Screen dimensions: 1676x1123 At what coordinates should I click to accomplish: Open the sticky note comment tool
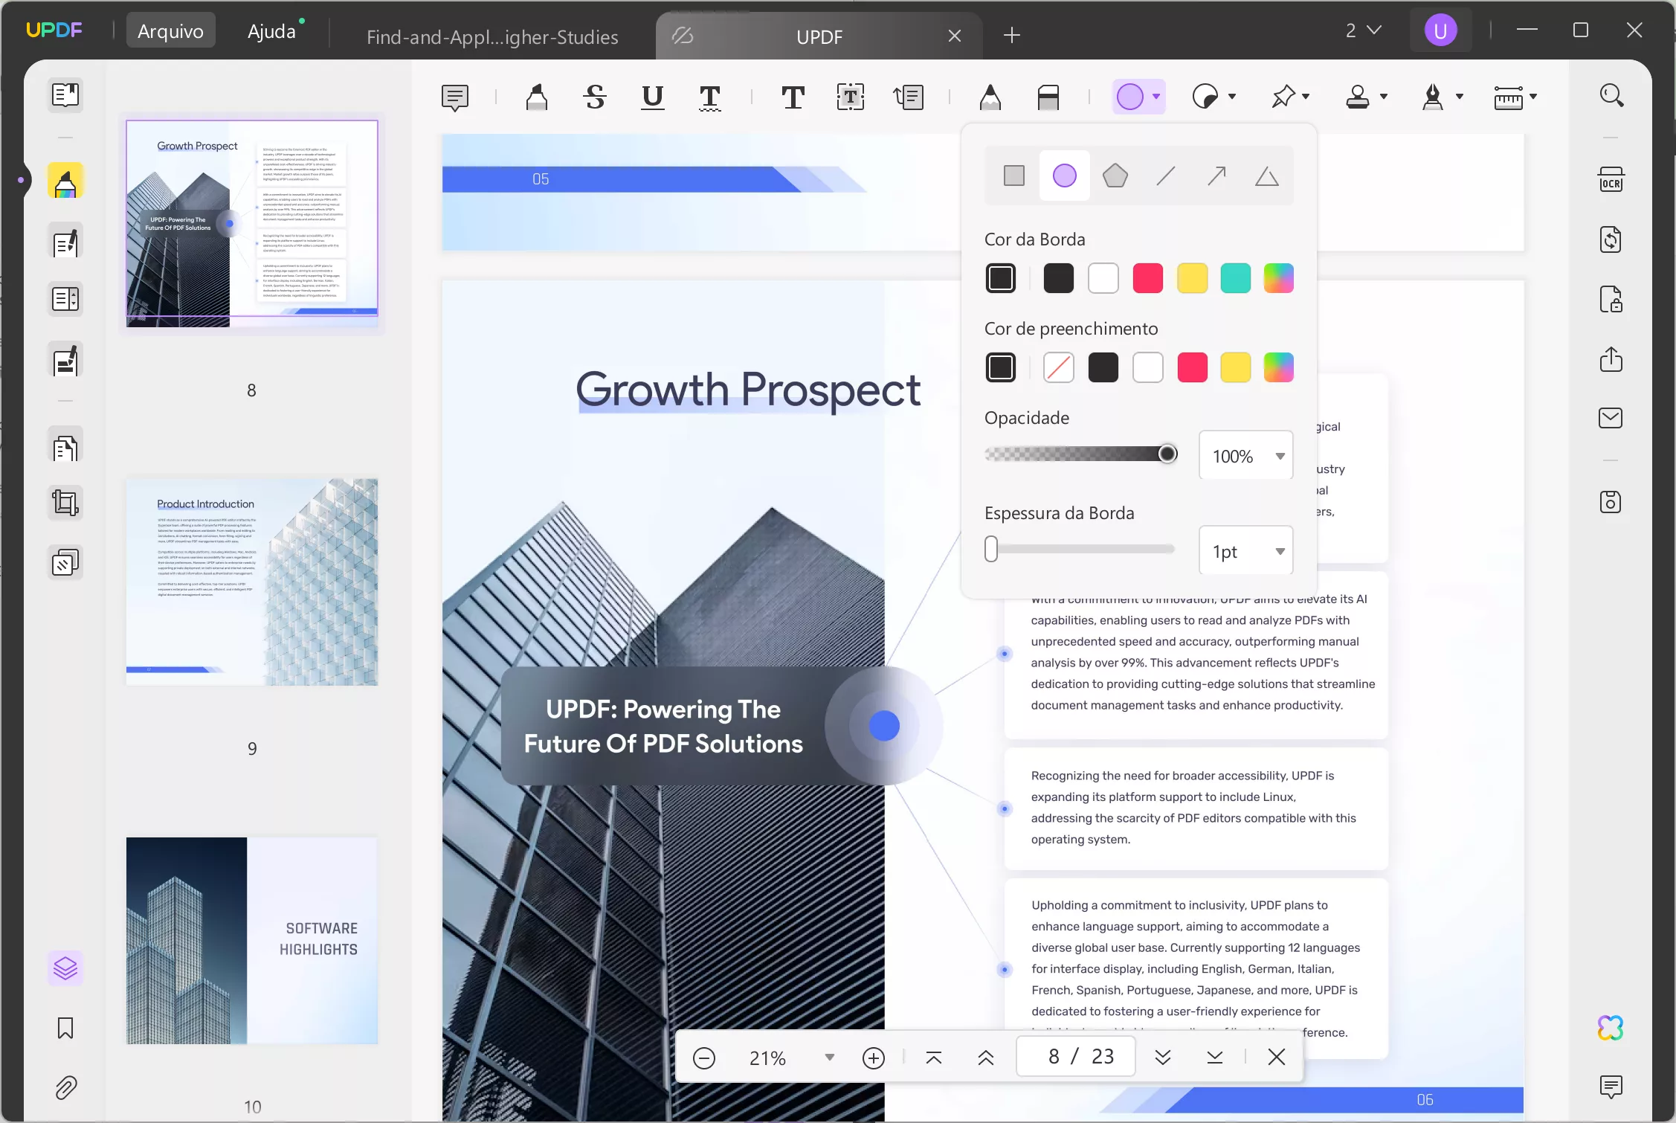[454, 97]
